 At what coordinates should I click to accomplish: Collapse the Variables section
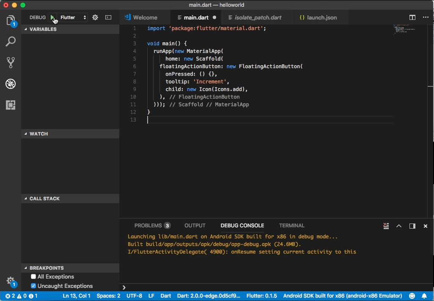70,29
